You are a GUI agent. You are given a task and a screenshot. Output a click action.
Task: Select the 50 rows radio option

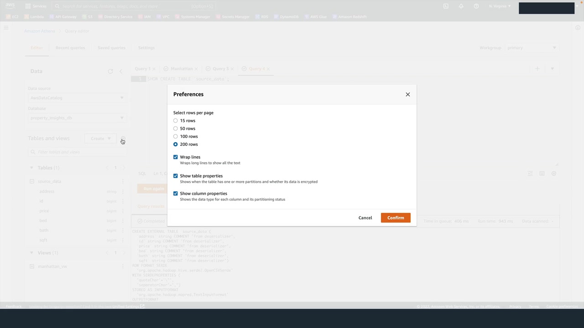point(176,128)
